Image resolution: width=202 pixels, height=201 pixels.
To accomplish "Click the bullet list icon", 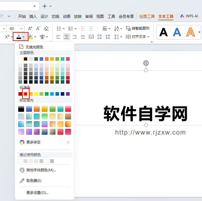I will pyautogui.click(x=59, y=28).
